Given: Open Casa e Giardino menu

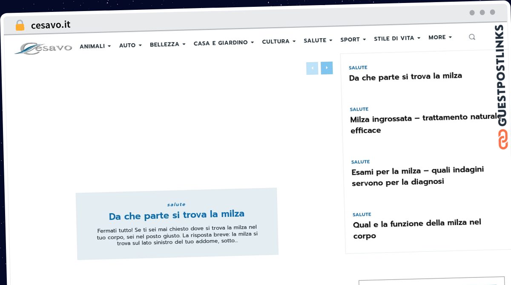Looking at the screenshot, I should [224, 43].
